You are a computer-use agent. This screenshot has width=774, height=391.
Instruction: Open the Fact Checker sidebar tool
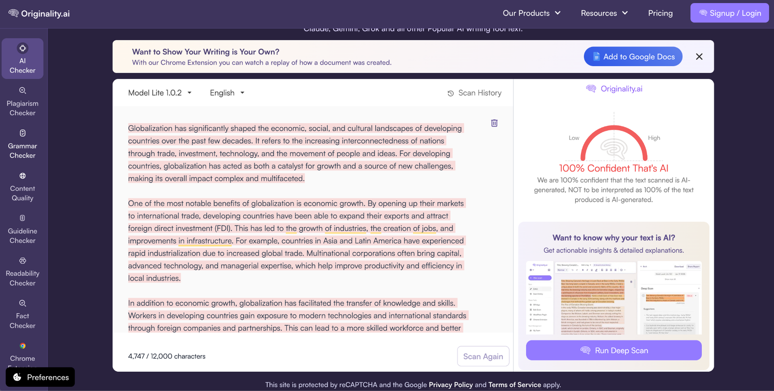(22, 314)
